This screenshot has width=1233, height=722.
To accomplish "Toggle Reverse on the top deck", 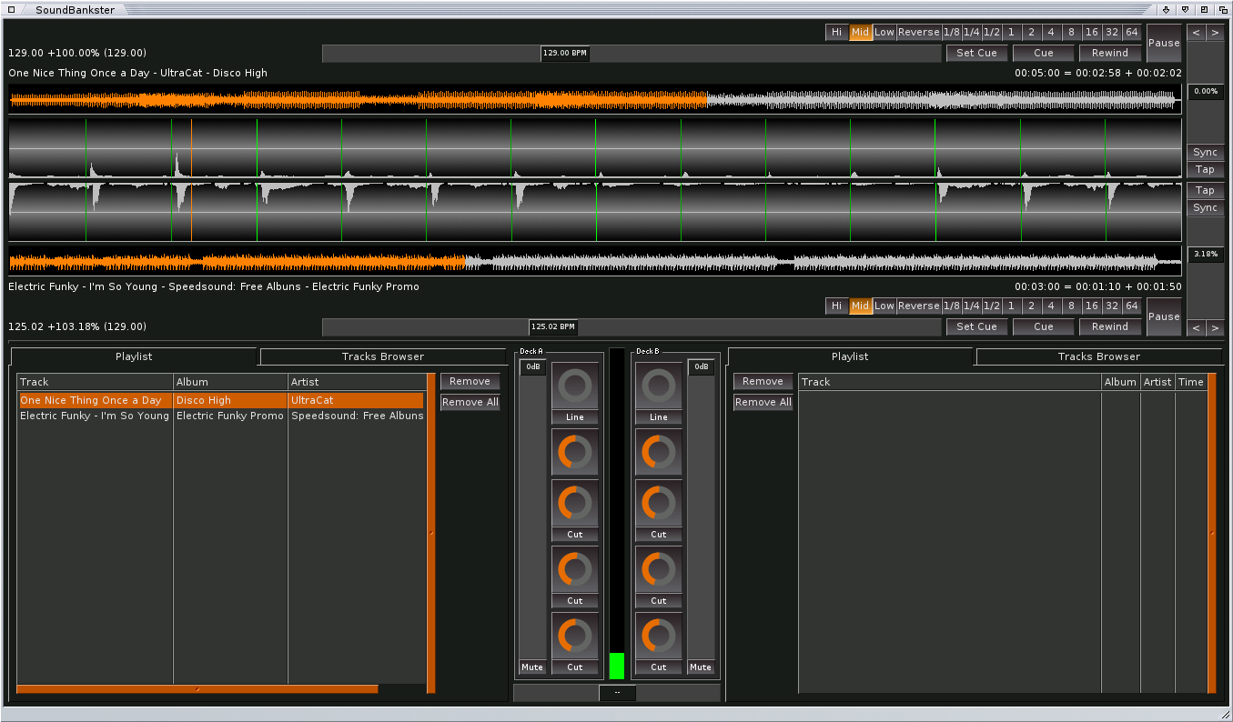I will pos(918,33).
